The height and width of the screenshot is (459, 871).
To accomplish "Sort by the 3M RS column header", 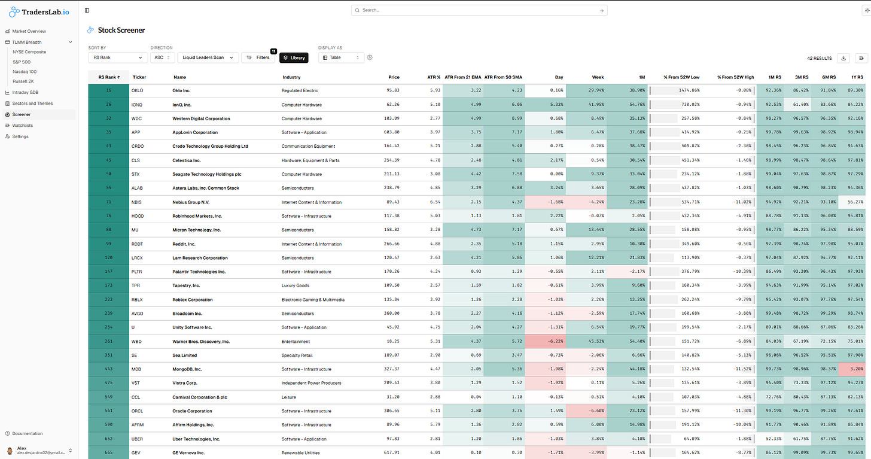I will 801,77.
